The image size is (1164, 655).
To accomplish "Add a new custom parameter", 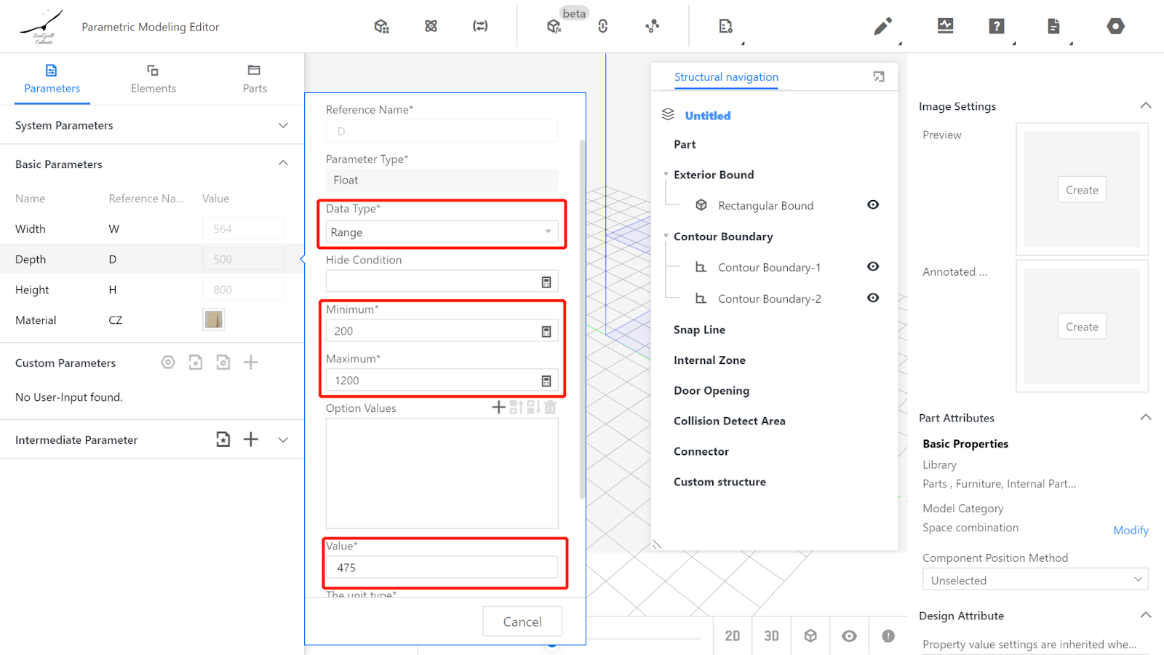I will (251, 362).
